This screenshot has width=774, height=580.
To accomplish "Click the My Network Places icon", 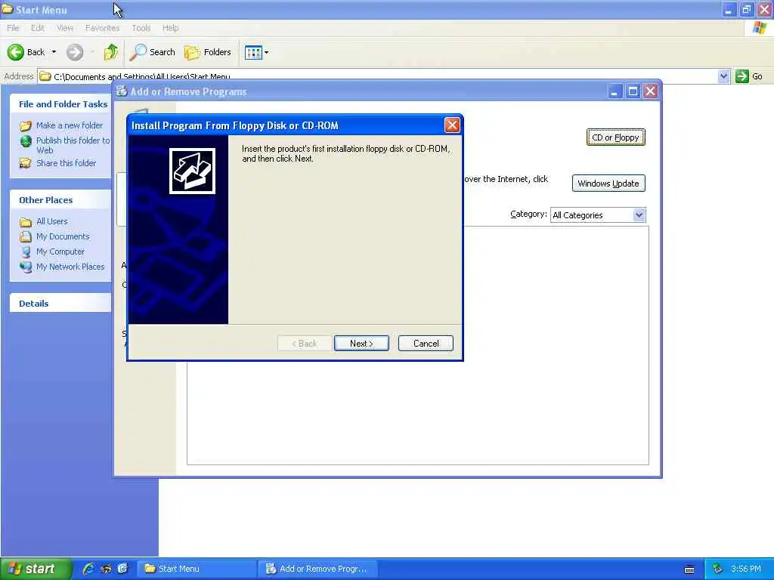I will click(x=26, y=267).
